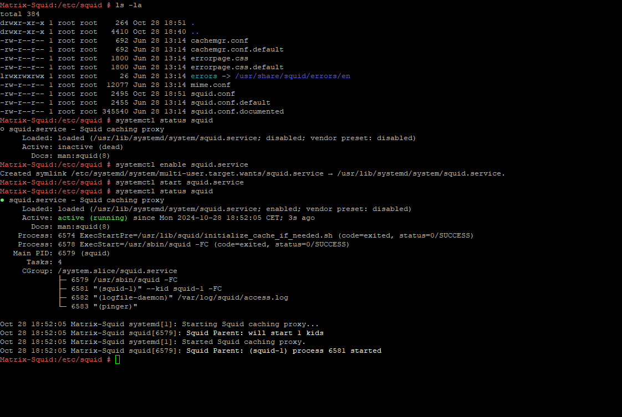Select cachemgr.conf.default in the listing
The height and width of the screenshot is (417, 622).
pos(237,49)
